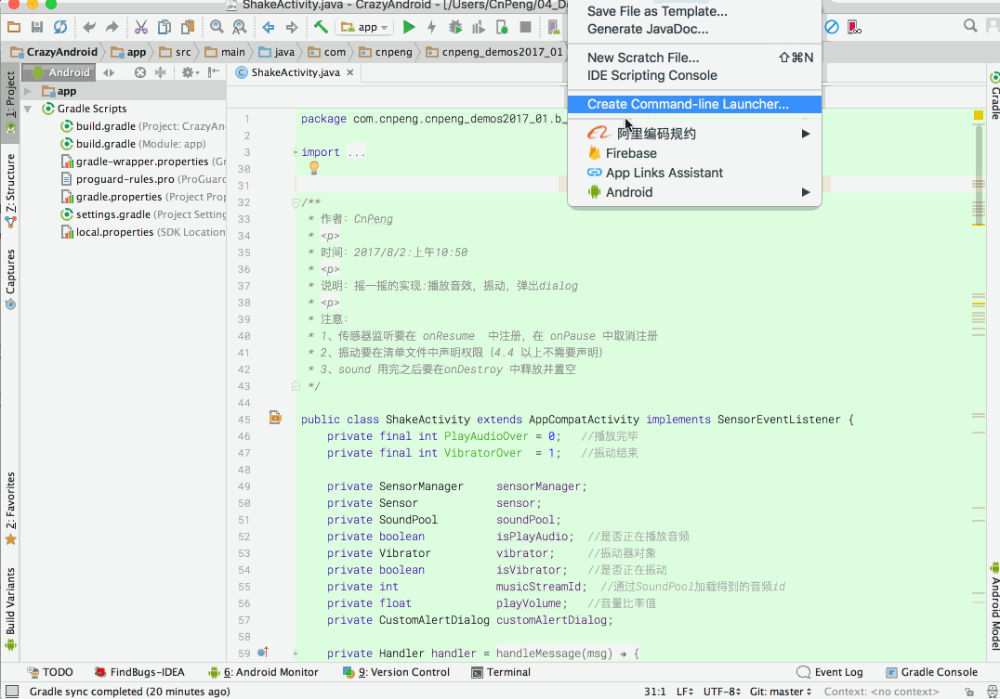The height and width of the screenshot is (699, 1000).
Task: Click the Save All floppy icon
Action: (x=37, y=27)
